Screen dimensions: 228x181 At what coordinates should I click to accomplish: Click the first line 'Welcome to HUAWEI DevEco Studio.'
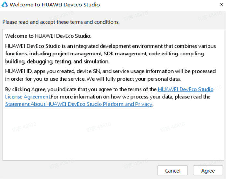(x=48, y=36)
